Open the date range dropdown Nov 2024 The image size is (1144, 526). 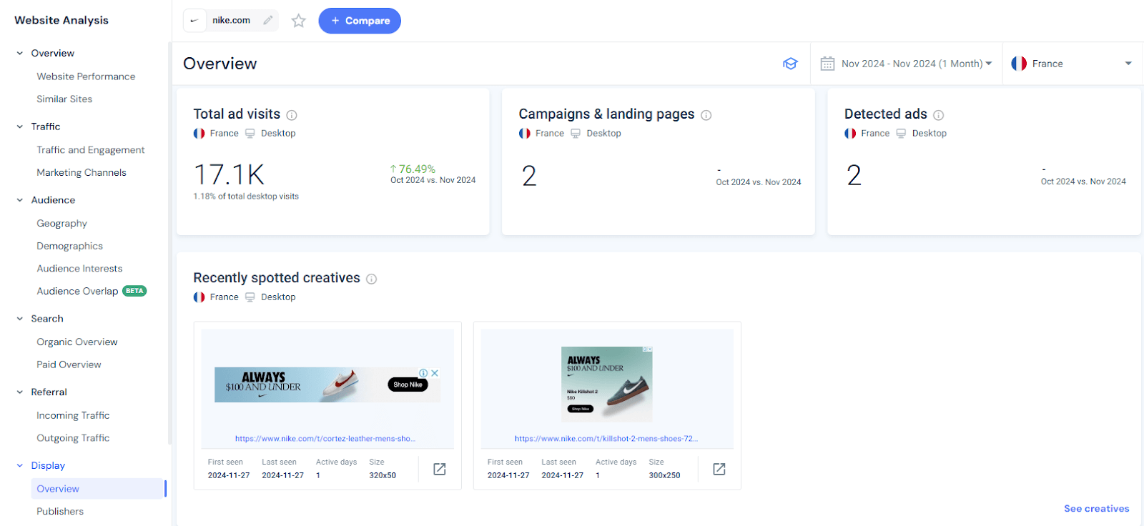(907, 64)
